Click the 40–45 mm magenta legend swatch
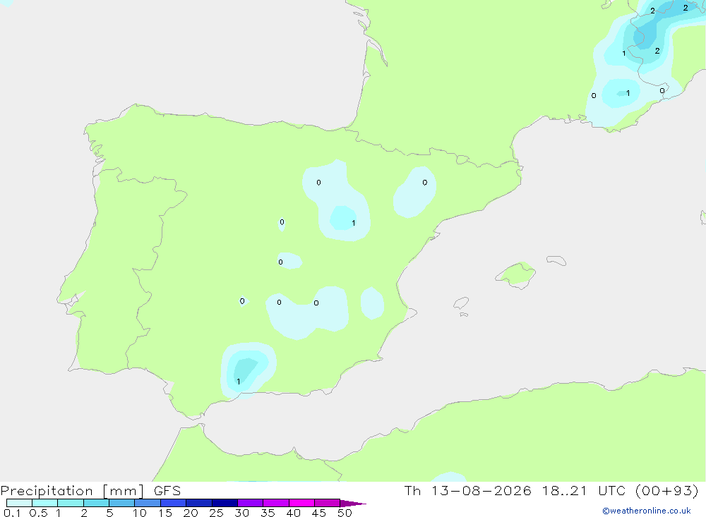 [x=301, y=503]
